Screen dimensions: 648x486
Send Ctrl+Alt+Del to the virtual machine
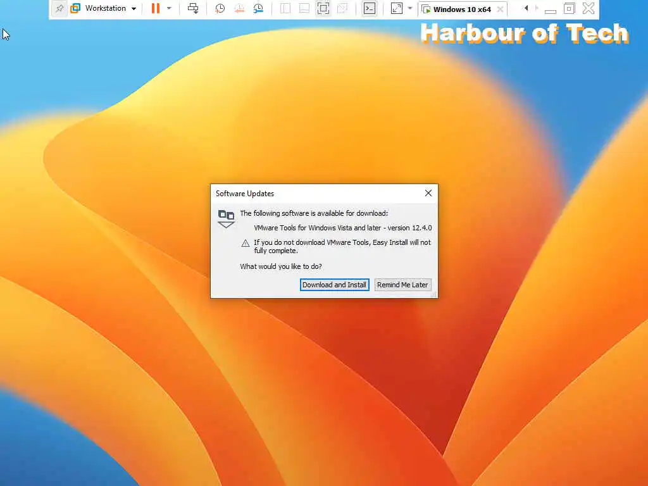[193, 8]
